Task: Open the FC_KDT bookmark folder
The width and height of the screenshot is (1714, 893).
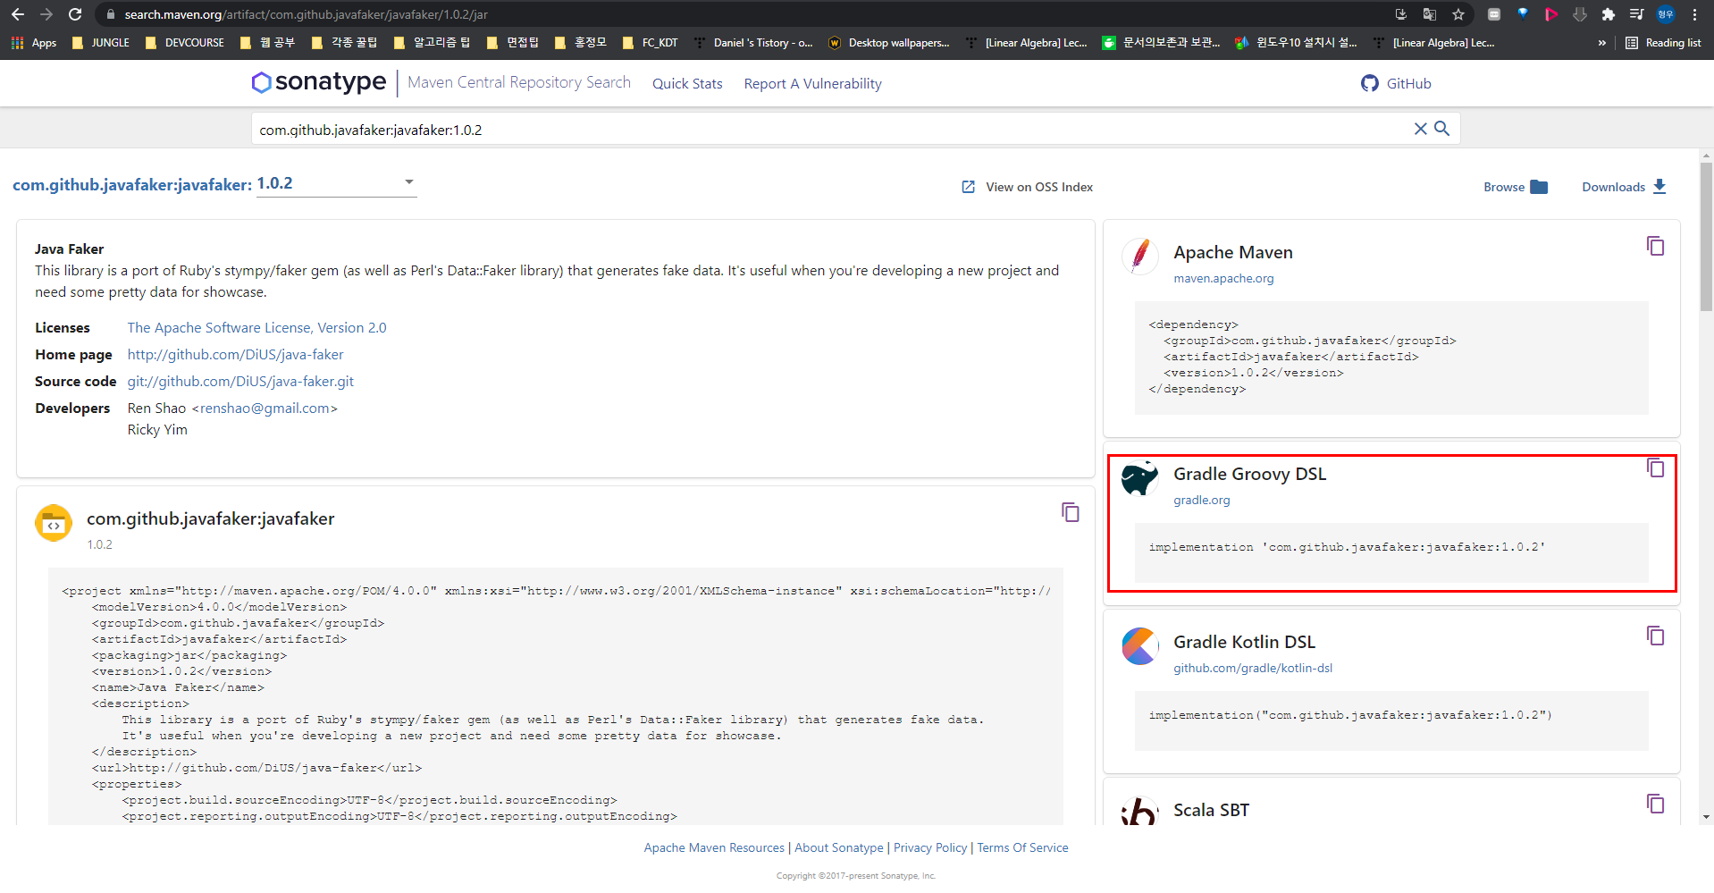Action: [x=650, y=43]
